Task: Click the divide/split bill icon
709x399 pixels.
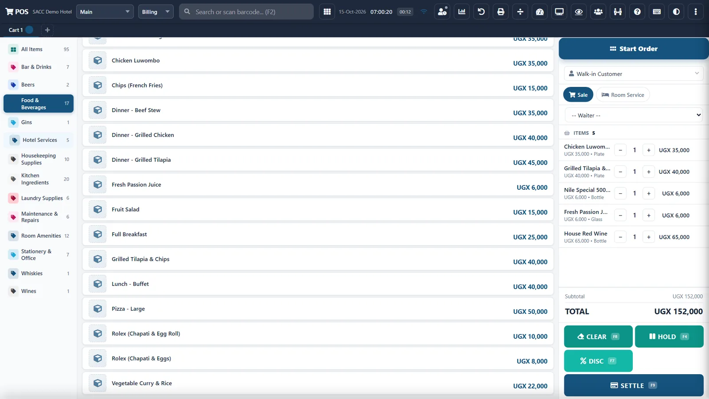Action: pos(520,12)
